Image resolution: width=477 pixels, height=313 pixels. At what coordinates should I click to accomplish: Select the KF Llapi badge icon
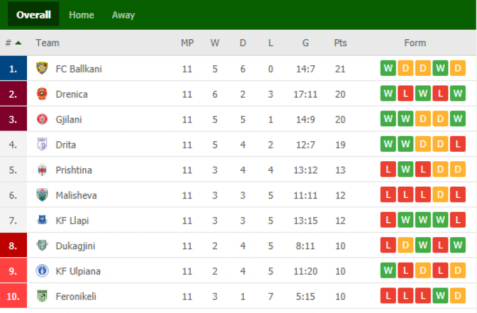(42, 220)
